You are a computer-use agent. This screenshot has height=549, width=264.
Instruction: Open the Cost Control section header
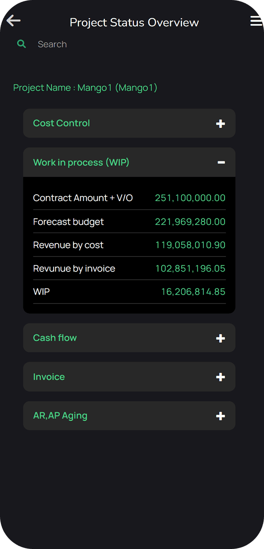(62, 123)
